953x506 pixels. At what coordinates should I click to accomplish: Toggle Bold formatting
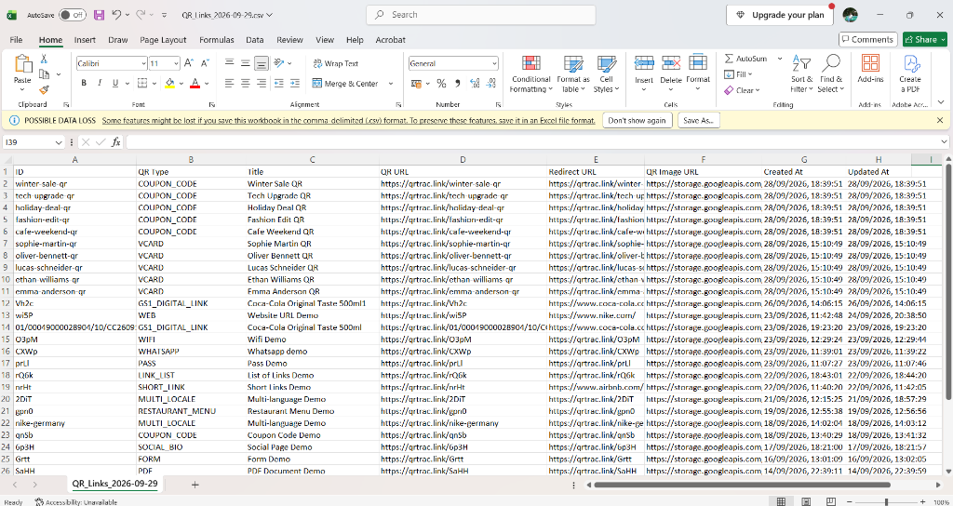tap(84, 83)
